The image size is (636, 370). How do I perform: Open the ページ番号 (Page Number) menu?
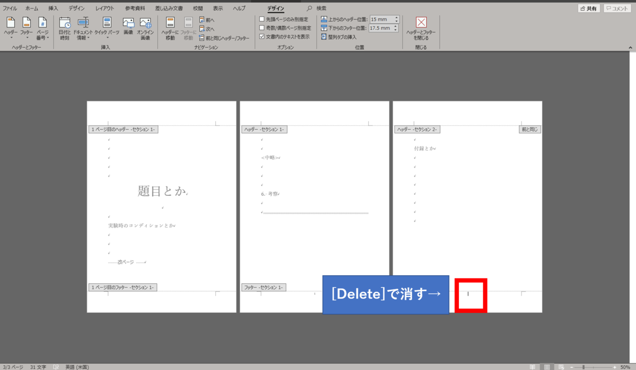click(x=42, y=29)
